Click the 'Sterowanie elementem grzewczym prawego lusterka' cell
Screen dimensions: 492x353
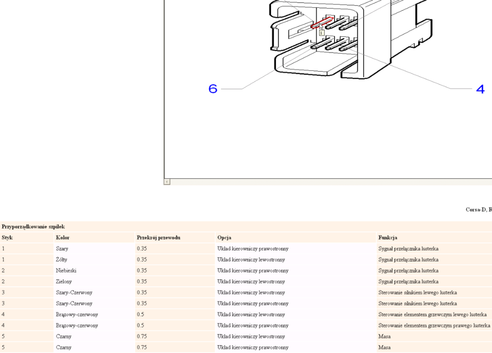coord(434,326)
